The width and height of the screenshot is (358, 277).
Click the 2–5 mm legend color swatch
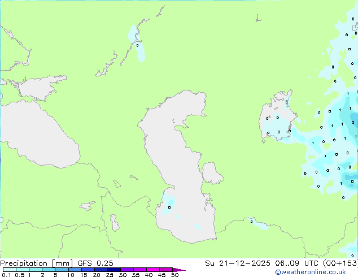click(x=49, y=270)
